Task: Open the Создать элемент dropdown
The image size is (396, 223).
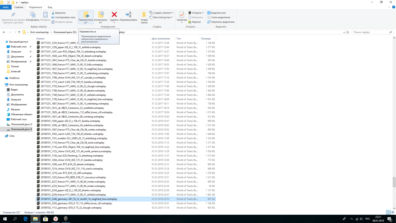Action: click(x=161, y=13)
